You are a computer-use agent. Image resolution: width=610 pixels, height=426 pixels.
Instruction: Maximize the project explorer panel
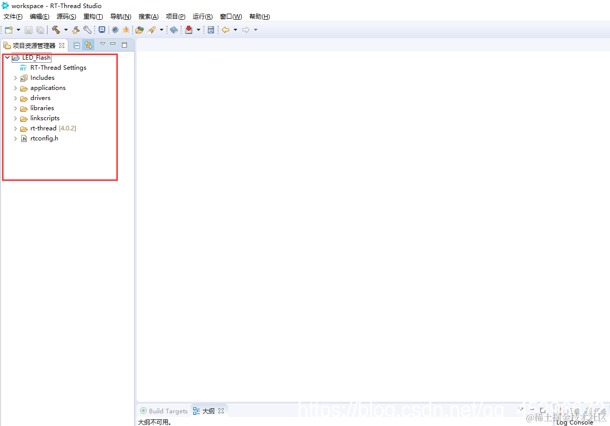124,44
